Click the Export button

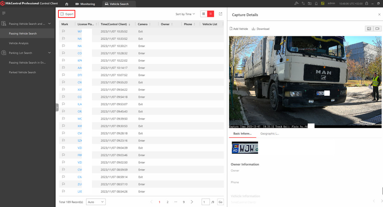coord(67,14)
